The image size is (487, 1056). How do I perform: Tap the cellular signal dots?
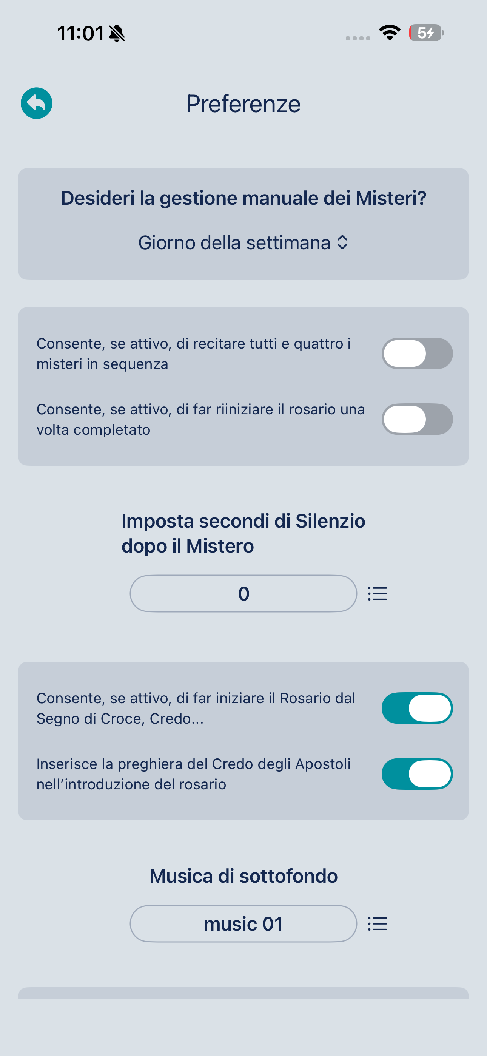click(358, 38)
